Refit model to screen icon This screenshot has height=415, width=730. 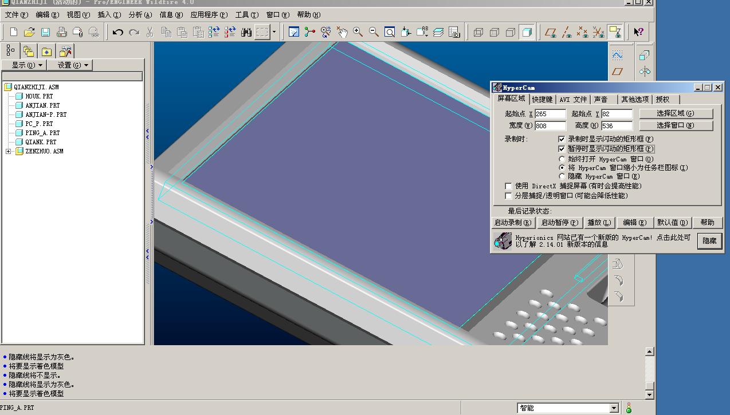tap(390, 32)
